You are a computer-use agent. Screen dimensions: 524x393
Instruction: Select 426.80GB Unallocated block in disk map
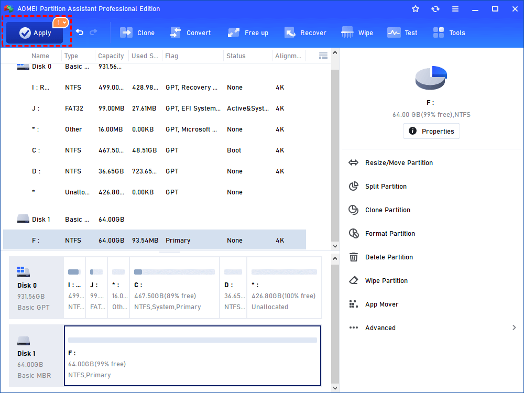point(285,288)
